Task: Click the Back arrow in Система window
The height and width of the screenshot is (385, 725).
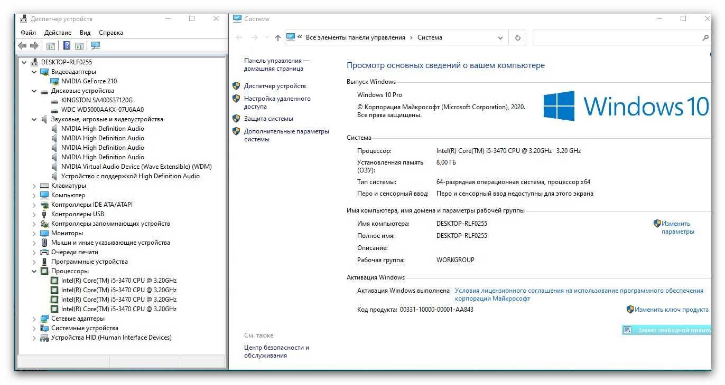Action: 239,37
